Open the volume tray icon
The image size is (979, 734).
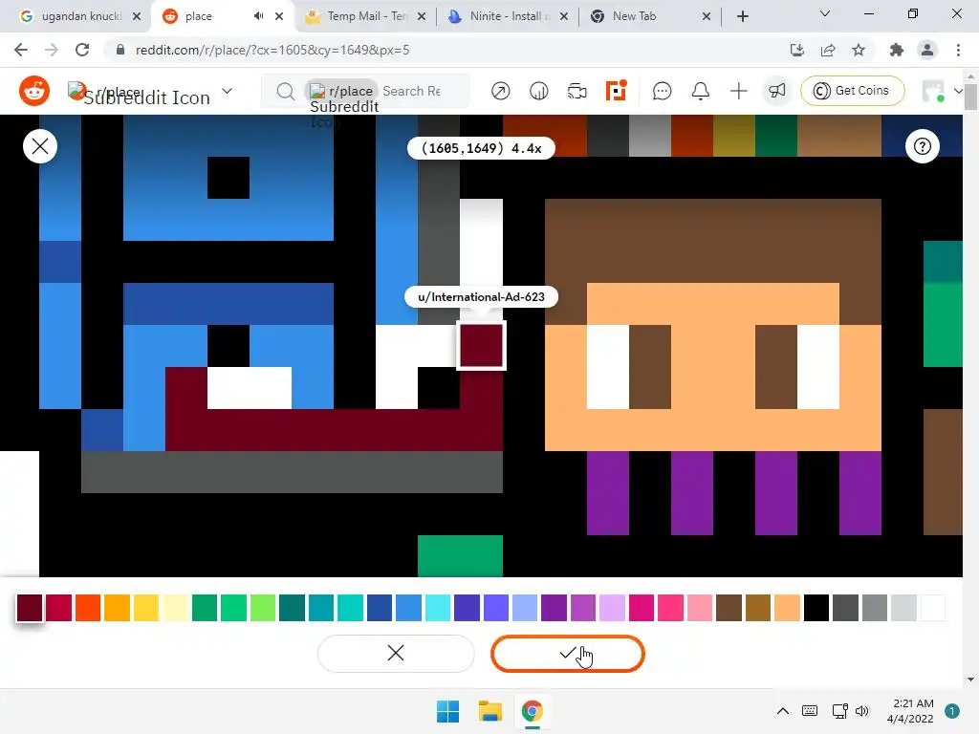coord(862,711)
